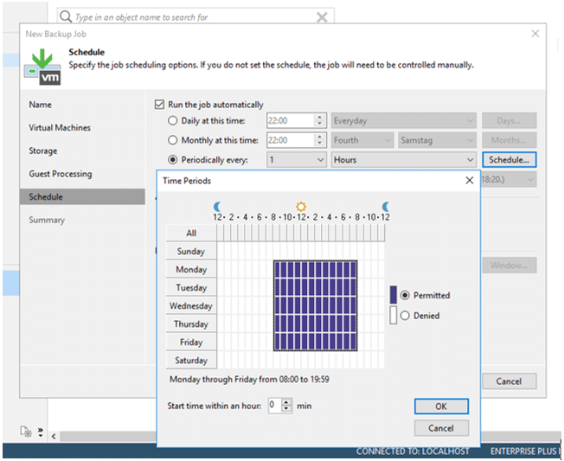The height and width of the screenshot is (461, 564).
Task: Click the left moon midnight icon
Action: coord(218,207)
